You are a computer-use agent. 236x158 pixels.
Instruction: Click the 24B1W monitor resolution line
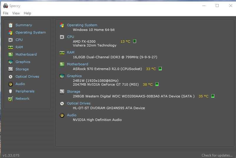pos(96,81)
